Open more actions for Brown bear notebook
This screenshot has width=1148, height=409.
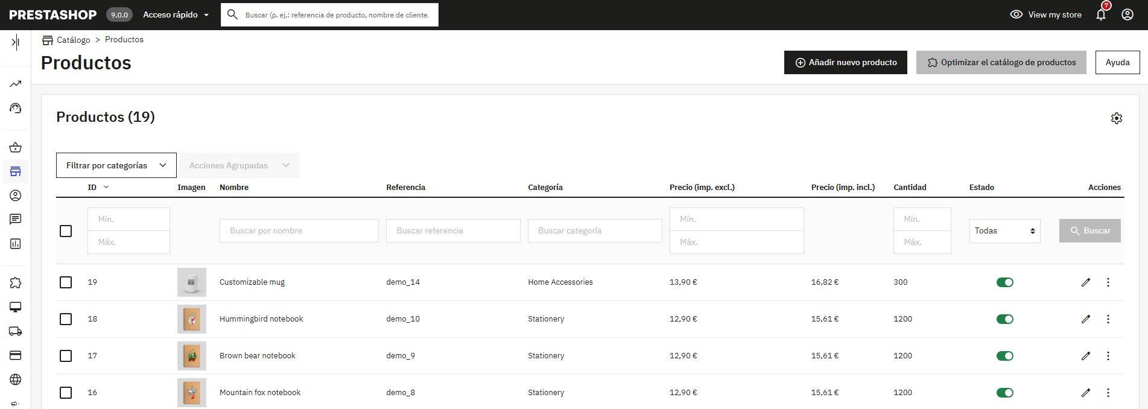point(1108,356)
